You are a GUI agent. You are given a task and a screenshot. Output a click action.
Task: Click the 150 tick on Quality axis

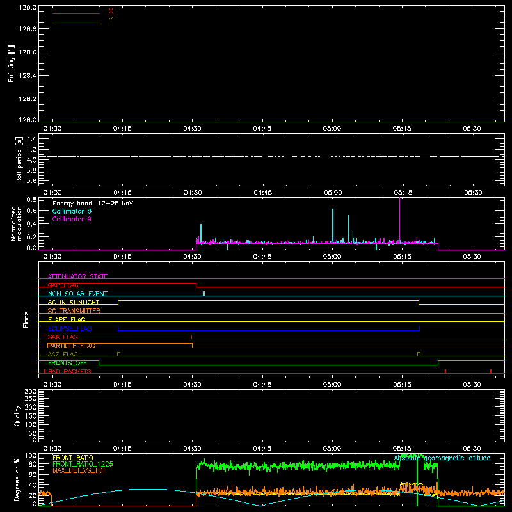click(31, 416)
